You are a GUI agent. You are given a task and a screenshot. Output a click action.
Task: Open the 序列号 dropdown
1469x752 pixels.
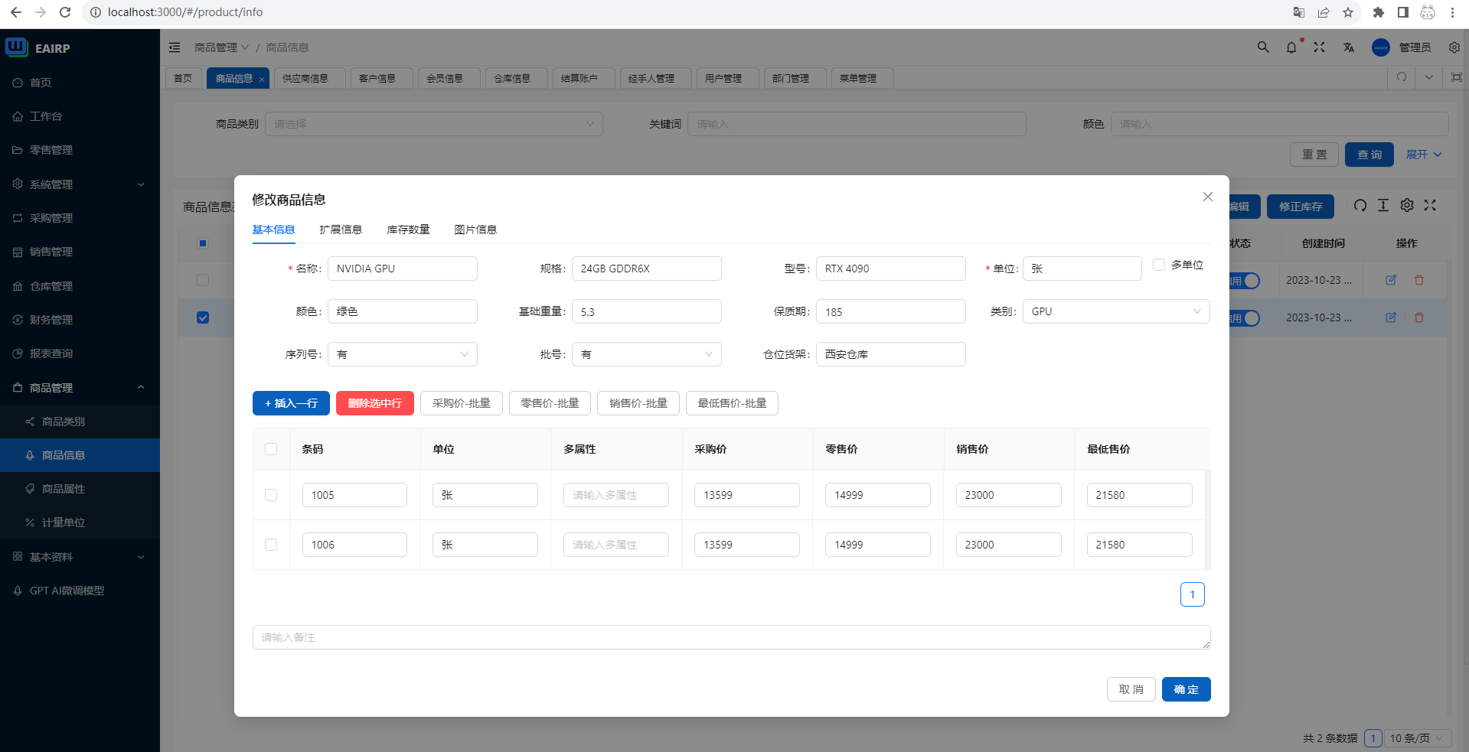pos(402,354)
